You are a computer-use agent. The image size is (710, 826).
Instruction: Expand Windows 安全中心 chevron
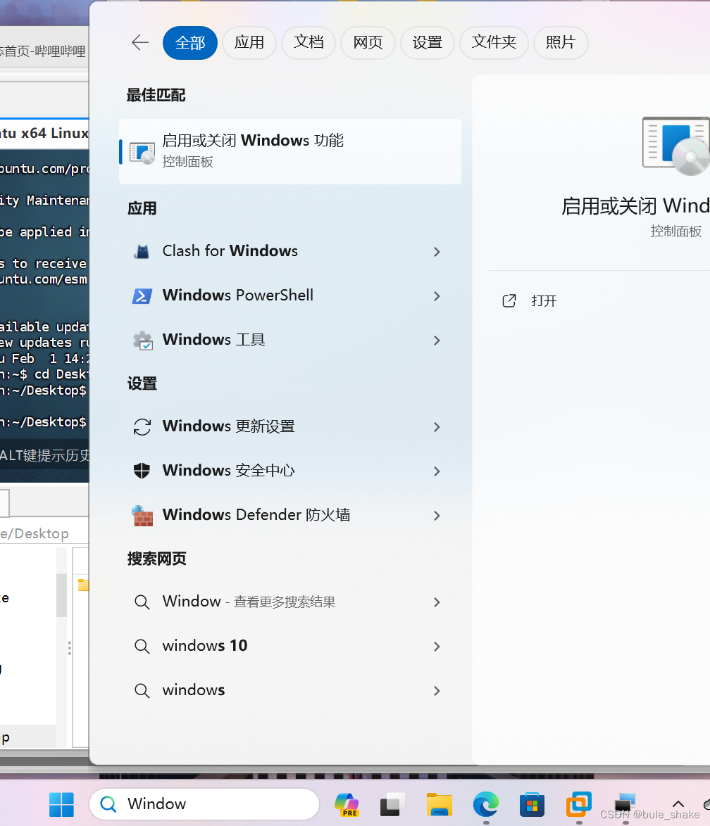coord(437,471)
